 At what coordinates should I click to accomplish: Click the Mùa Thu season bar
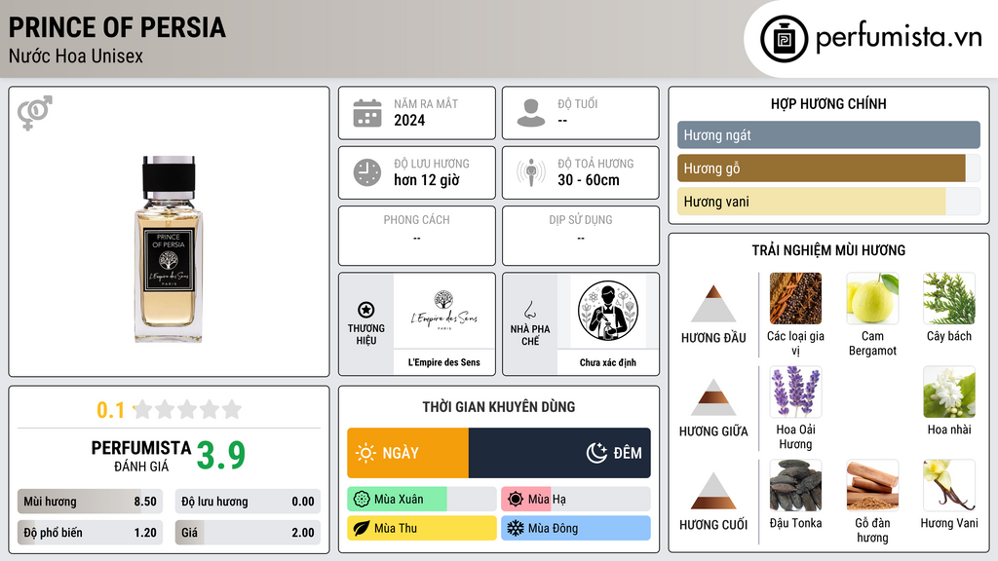point(421,528)
